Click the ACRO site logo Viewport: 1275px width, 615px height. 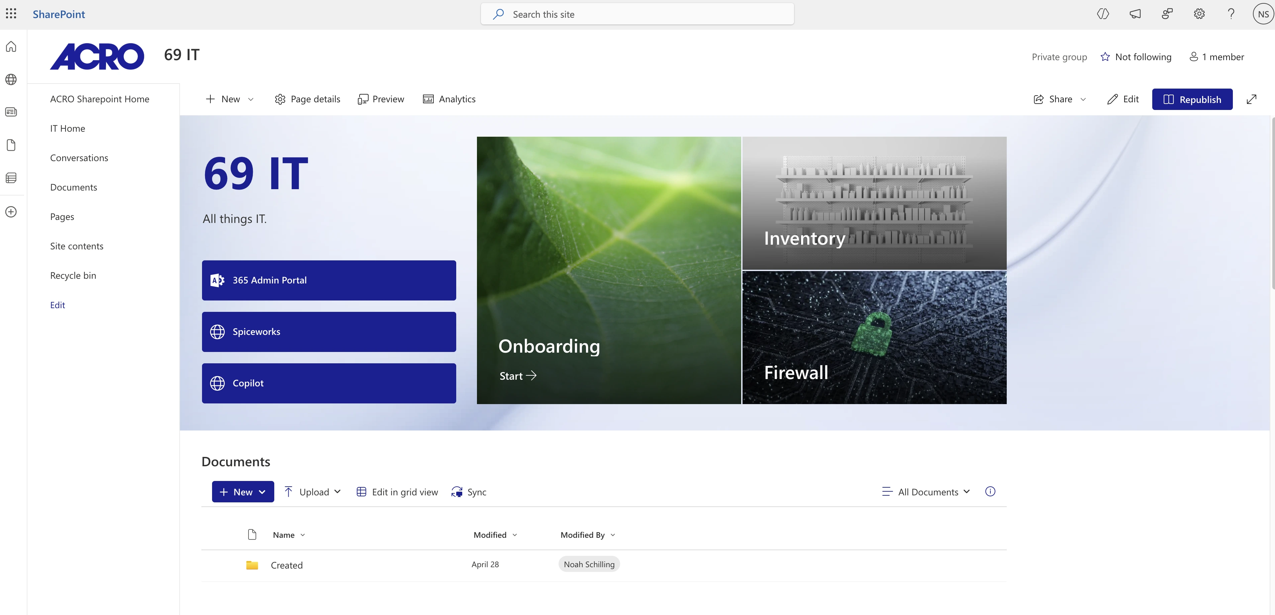coord(97,56)
